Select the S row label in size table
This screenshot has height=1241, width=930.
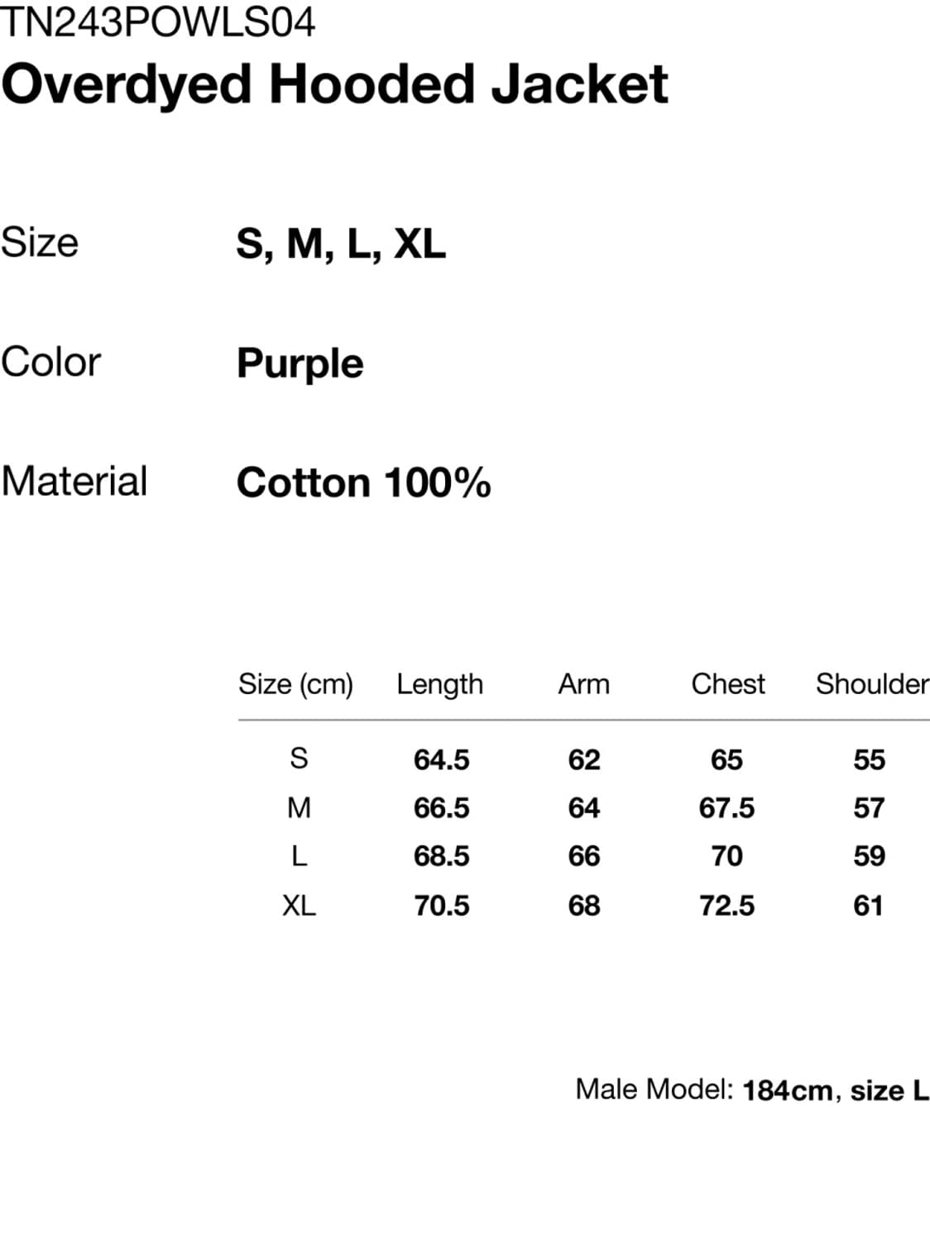point(299,759)
